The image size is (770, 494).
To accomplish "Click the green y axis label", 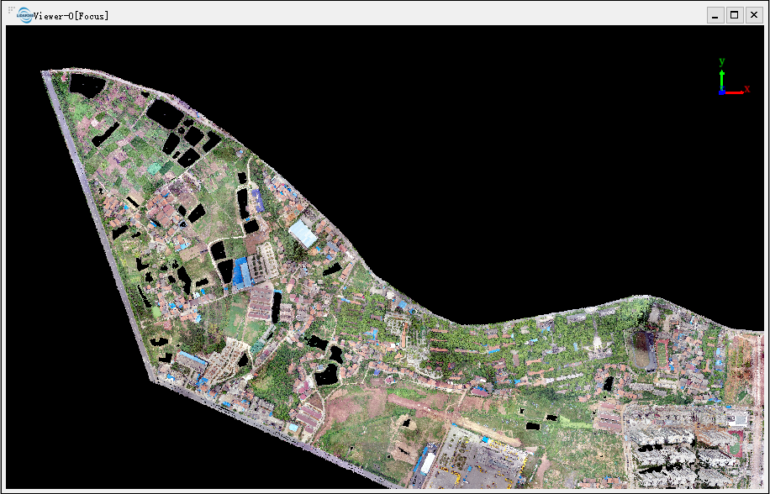I will [722, 61].
